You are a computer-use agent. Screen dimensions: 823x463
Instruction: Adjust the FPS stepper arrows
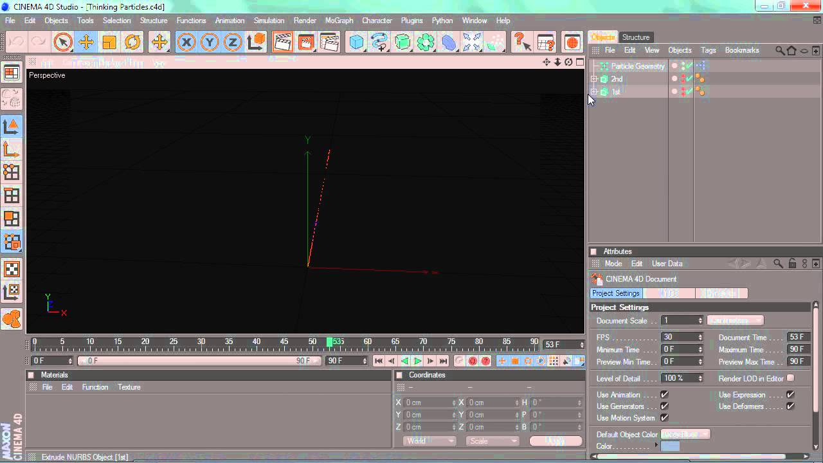point(700,337)
